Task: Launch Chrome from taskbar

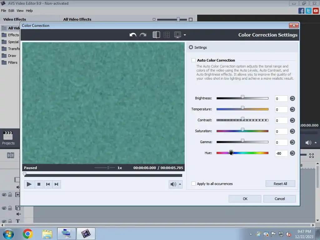Action: 27,234
